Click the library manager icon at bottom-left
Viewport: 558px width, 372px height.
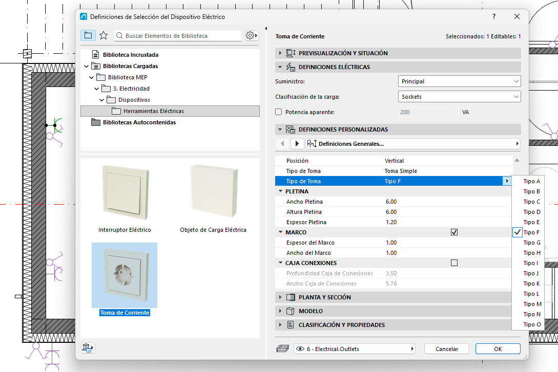pos(88,348)
